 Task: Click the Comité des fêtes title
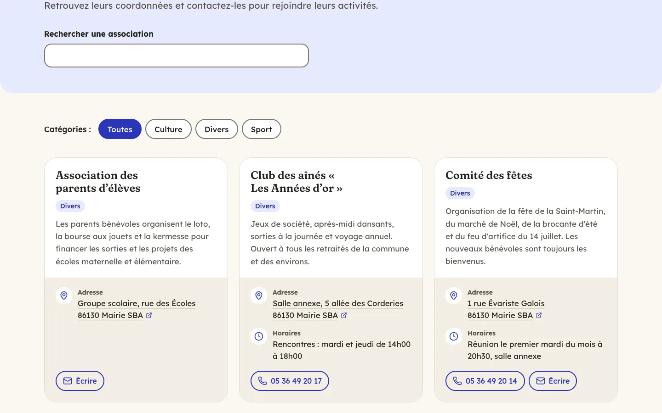tap(489, 175)
